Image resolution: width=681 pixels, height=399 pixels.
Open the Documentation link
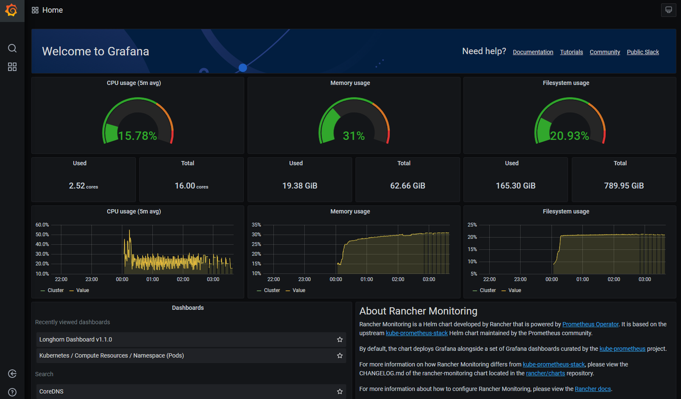pos(533,52)
